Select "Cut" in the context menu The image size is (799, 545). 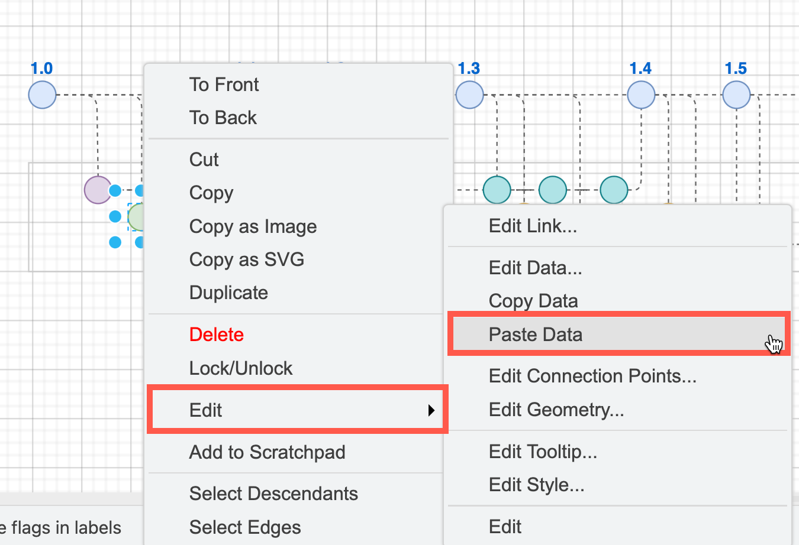pyautogui.click(x=204, y=160)
